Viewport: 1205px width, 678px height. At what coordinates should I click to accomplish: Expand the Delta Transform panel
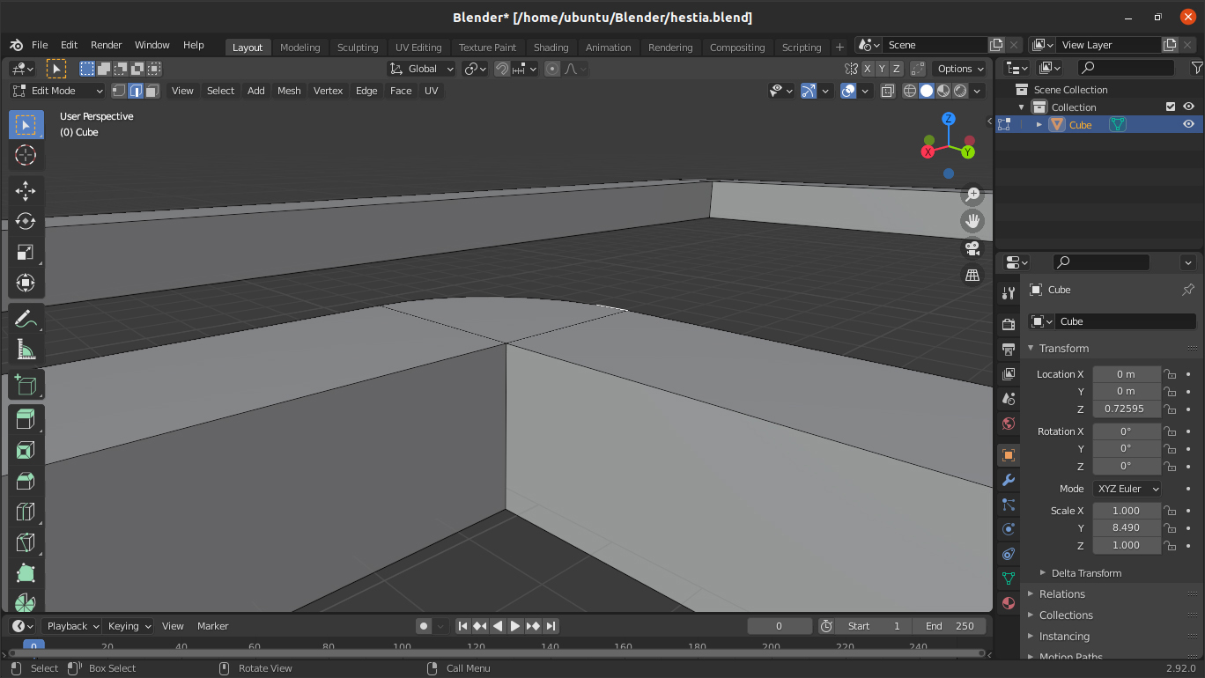[1086, 573]
